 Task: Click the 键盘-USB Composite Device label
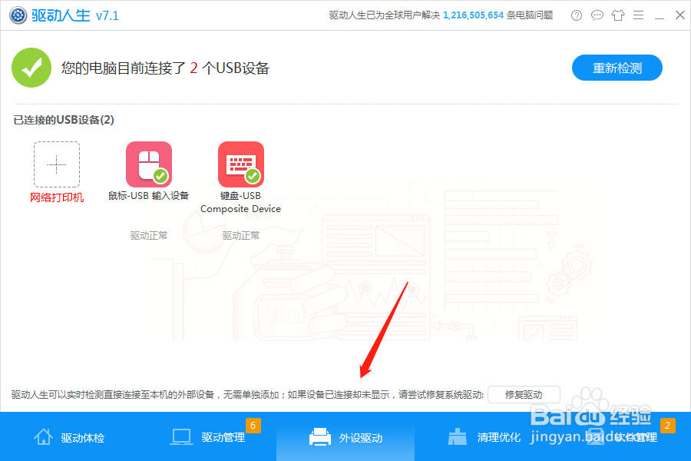click(240, 202)
